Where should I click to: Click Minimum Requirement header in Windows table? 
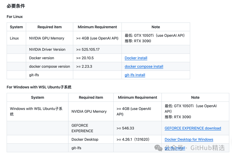(x=138, y=97)
